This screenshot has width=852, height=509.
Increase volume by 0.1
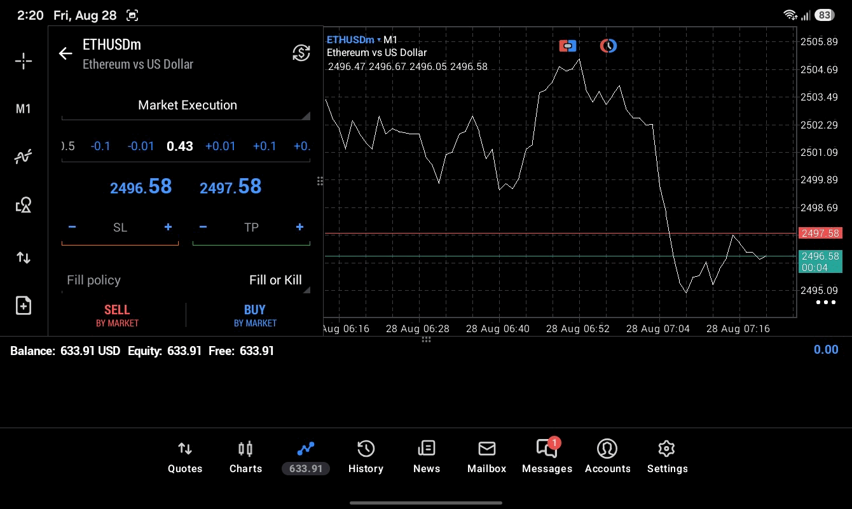[x=265, y=146]
